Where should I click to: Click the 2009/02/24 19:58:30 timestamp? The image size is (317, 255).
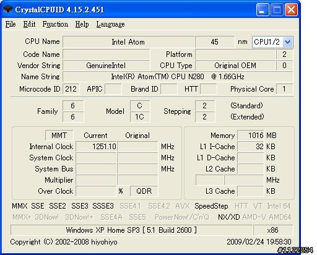coord(259,242)
